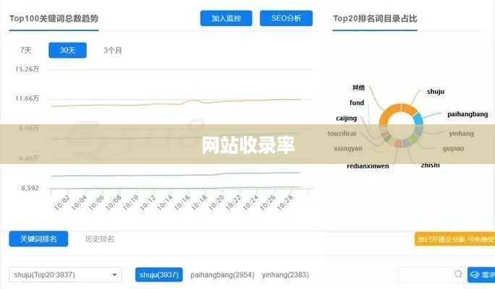The height and width of the screenshot is (289, 495).
Task: Click the shuju label on donut chart
Action: [436, 92]
